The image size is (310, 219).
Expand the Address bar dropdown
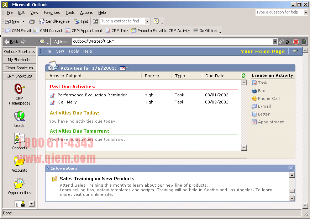[275, 42]
